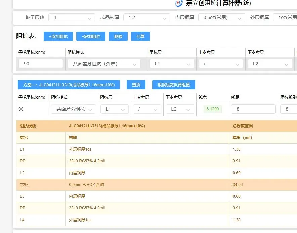Image resolution: width=297 pixels, height=233 pixels.
Task: Click the 1.38 thickness in the L4 row
Action: [237, 220]
